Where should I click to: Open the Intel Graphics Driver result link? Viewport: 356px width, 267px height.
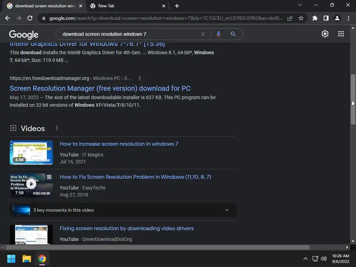87,44
